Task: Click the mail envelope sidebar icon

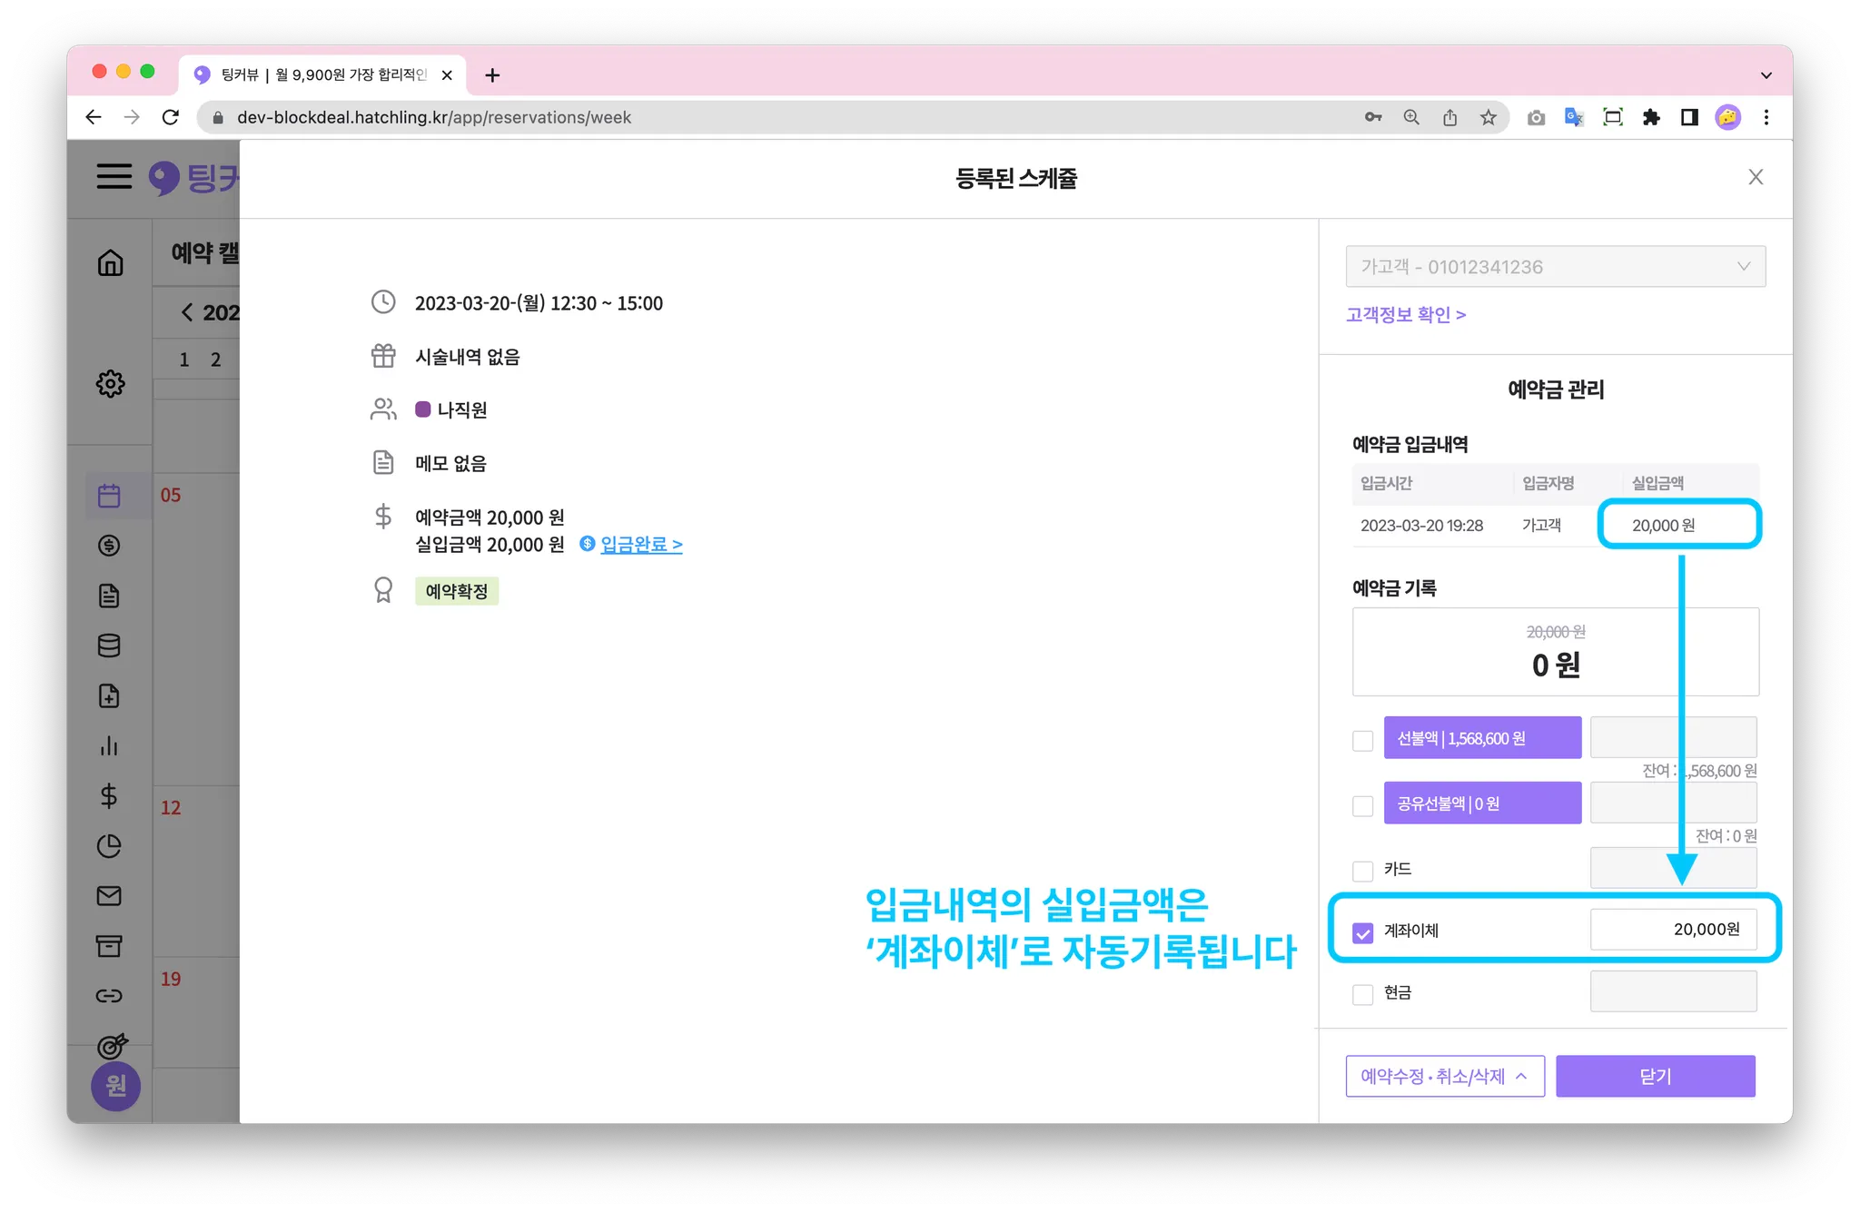Action: pyautogui.click(x=109, y=896)
